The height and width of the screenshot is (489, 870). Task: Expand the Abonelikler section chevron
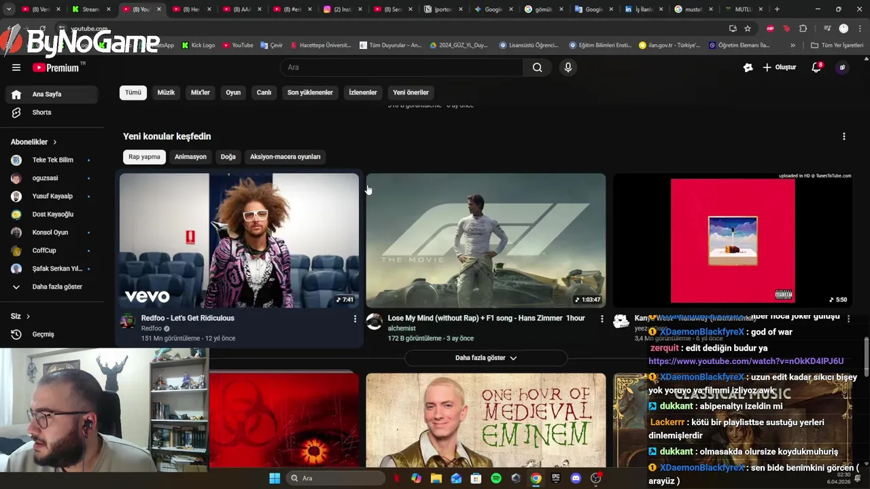tap(54, 142)
